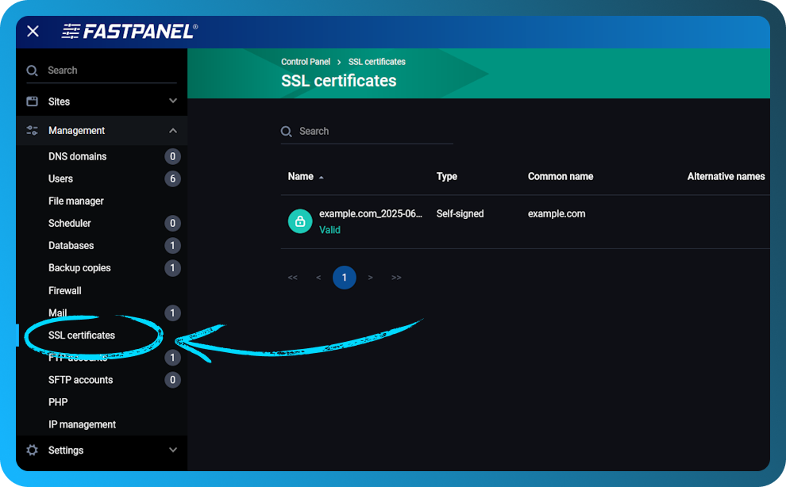
Task: Select the Sites window icon in the sidebar
Action: (x=31, y=101)
